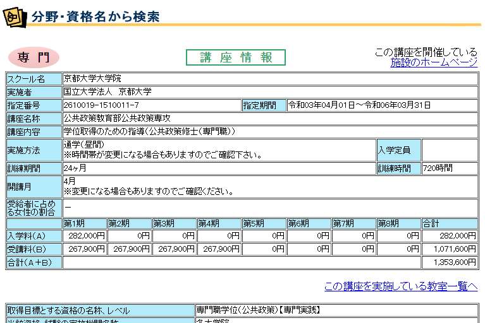Click the 第3期 column header

click(x=175, y=224)
